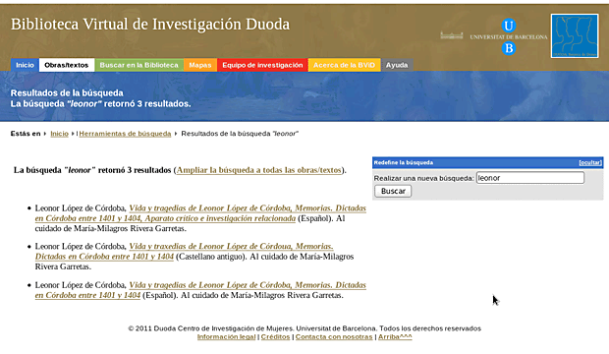
Task: Open the Ayuda tab
Action: (x=397, y=65)
